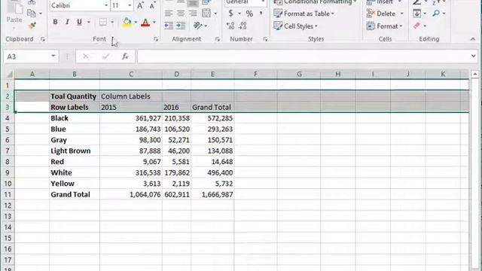Increase font size with large A

(x=140, y=5)
